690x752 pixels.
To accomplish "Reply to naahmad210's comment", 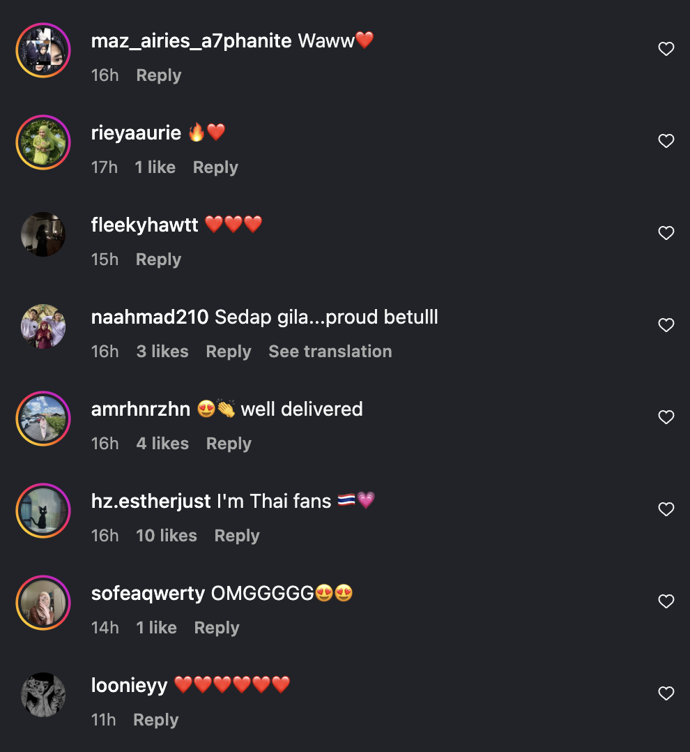I will click(229, 352).
